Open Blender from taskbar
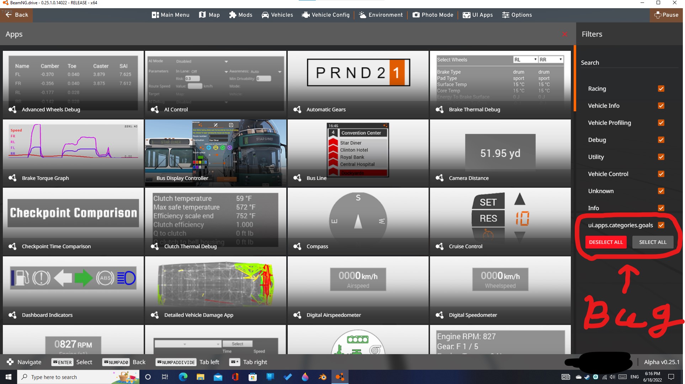This screenshot has height=384, width=685. (323, 377)
